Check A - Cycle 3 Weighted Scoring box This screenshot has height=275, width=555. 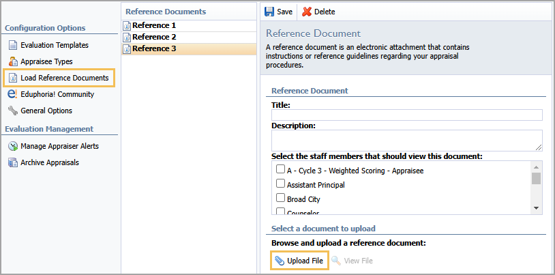[280, 169]
